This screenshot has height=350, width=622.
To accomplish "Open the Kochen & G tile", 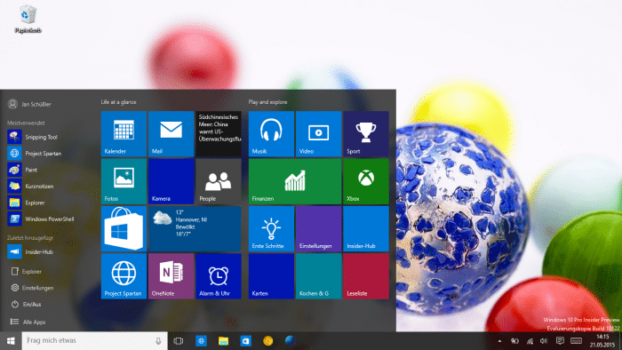I will (318, 276).
